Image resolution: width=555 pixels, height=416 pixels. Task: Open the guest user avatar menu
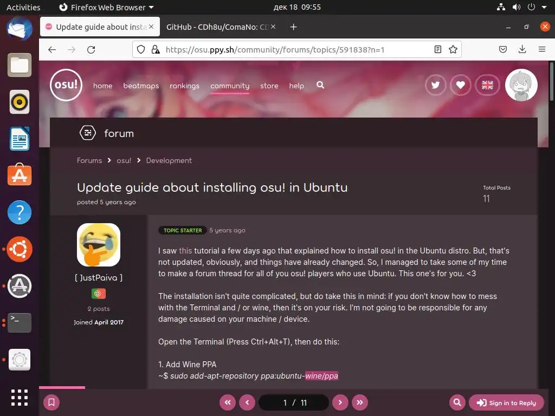point(521,85)
